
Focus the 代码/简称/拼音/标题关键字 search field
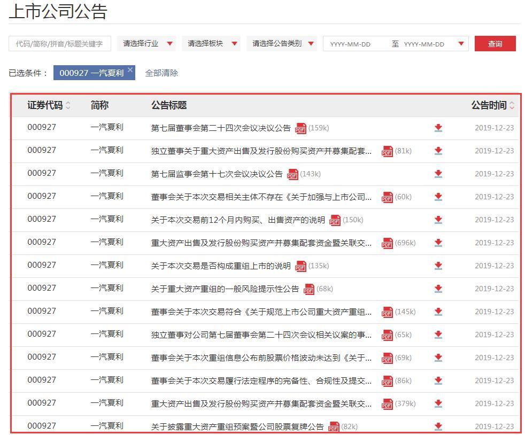tap(60, 43)
